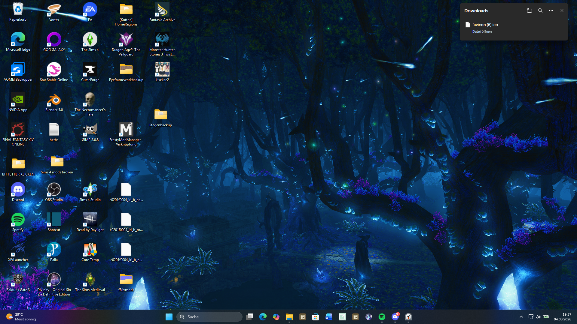Select Dead by Daylight shortcut
The image size is (577, 324).
pos(90,222)
